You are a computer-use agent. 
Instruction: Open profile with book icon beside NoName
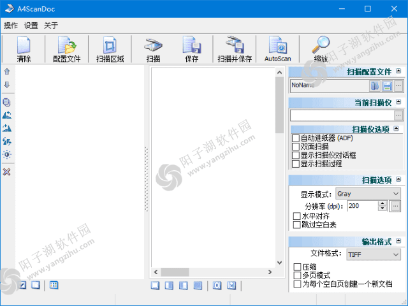coord(375,86)
